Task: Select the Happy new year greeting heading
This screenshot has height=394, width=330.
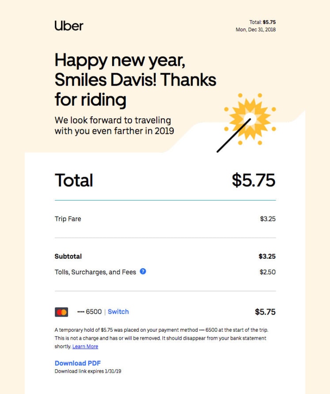Action: click(x=135, y=80)
